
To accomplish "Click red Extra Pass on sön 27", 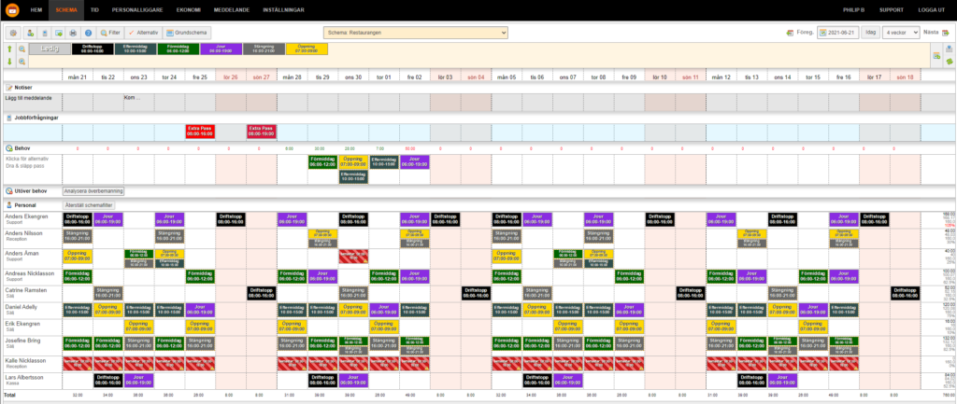I will [x=262, y=131].
